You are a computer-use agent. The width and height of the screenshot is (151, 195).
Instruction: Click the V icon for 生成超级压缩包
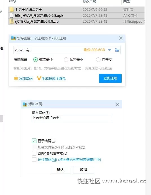click(39, 78)
